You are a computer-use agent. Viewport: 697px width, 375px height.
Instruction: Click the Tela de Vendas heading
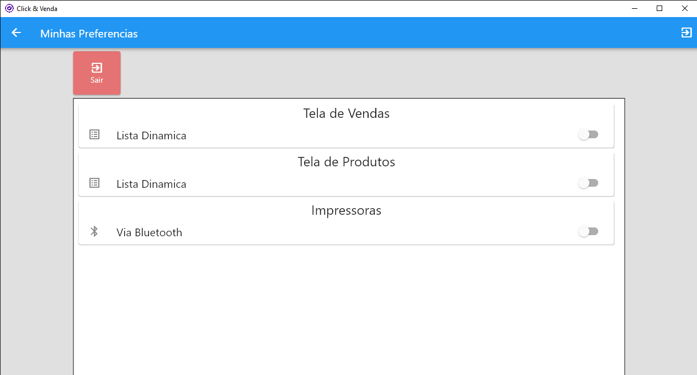click(x=346, y=113)
